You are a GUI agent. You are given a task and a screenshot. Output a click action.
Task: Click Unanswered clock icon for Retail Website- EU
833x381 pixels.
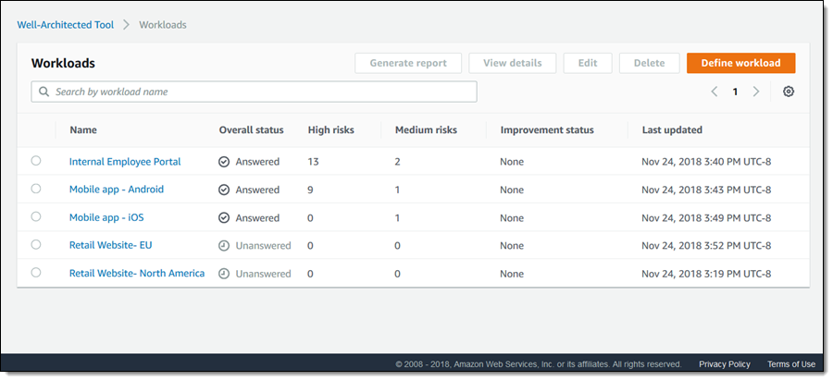click(x=224, y=246)
